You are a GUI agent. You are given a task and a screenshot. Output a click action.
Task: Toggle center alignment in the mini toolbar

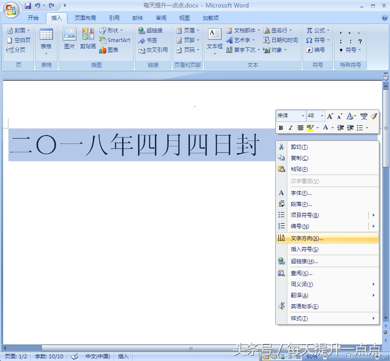click(300, 128)
